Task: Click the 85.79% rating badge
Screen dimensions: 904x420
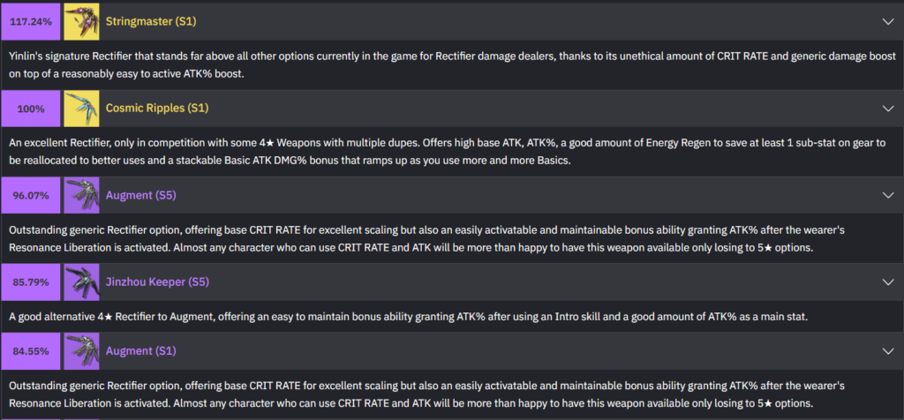Action: (x=31, y=282)
